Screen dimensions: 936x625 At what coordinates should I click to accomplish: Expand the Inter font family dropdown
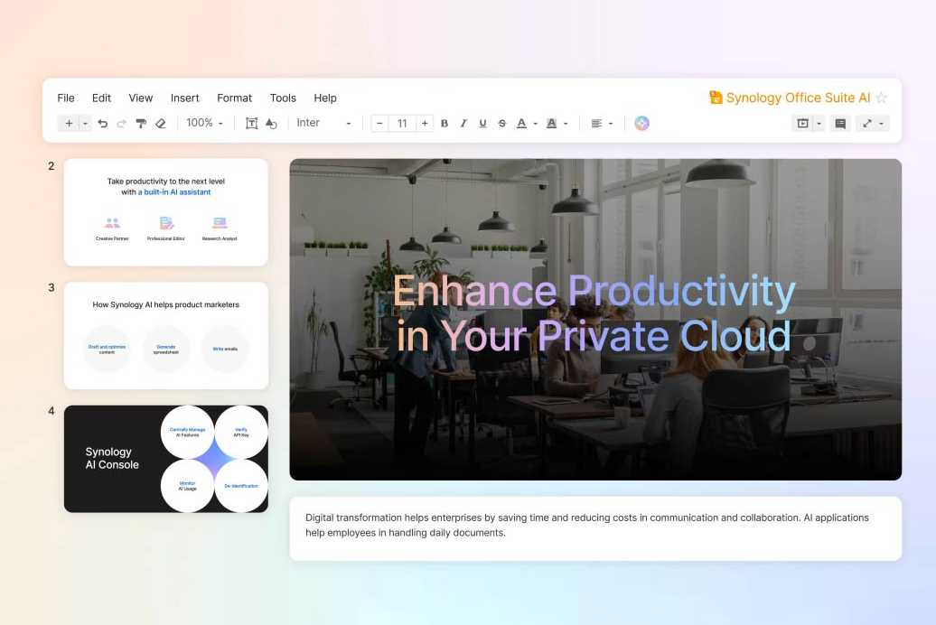click(324, 123)
